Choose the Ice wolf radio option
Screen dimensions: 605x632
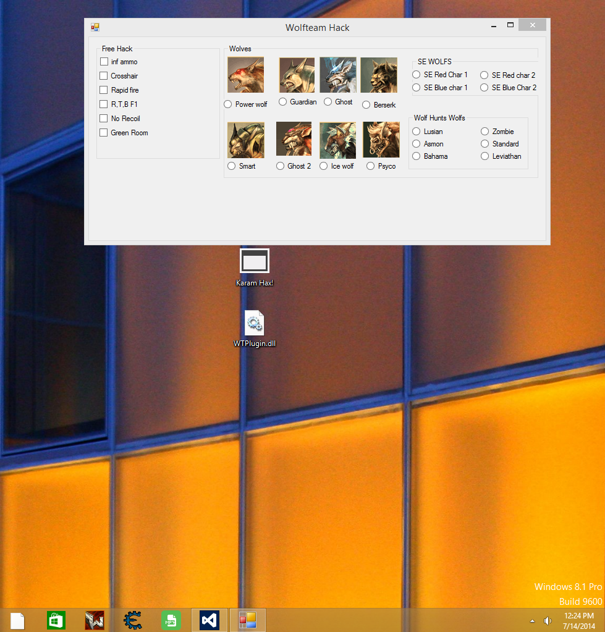[x=324, y=166]
